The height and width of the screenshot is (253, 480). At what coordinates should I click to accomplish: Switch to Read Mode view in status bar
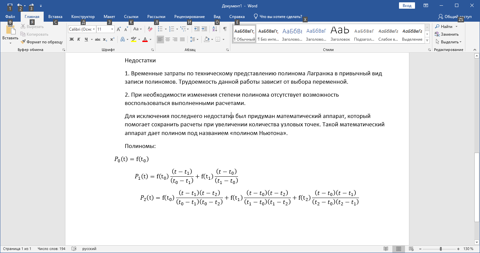386,249
